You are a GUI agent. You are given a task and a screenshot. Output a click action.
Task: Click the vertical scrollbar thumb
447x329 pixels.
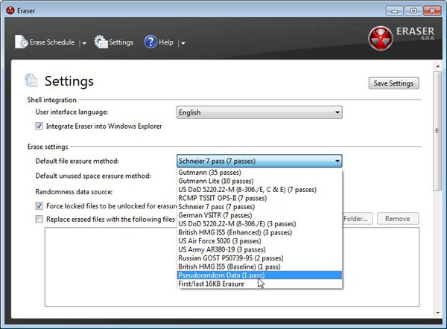tap(437, 131)
